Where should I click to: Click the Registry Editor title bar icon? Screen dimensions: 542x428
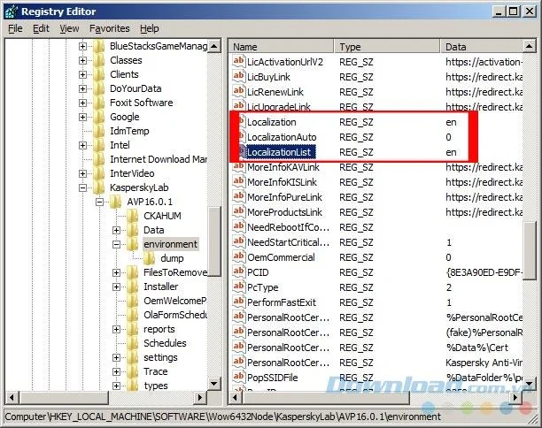[11, 11]
